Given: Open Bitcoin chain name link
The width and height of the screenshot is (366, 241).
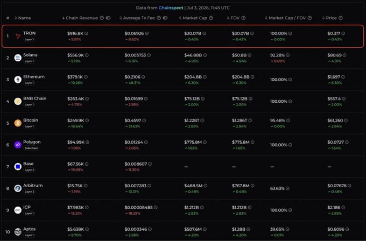Looking at the screenshot, I should pyautogui.click(x=31, y=120).
